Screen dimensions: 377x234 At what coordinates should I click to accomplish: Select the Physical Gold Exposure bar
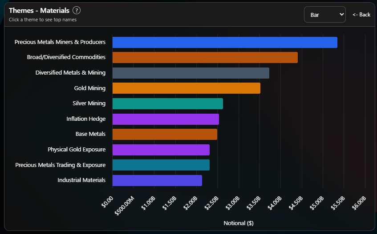(161, 150)
